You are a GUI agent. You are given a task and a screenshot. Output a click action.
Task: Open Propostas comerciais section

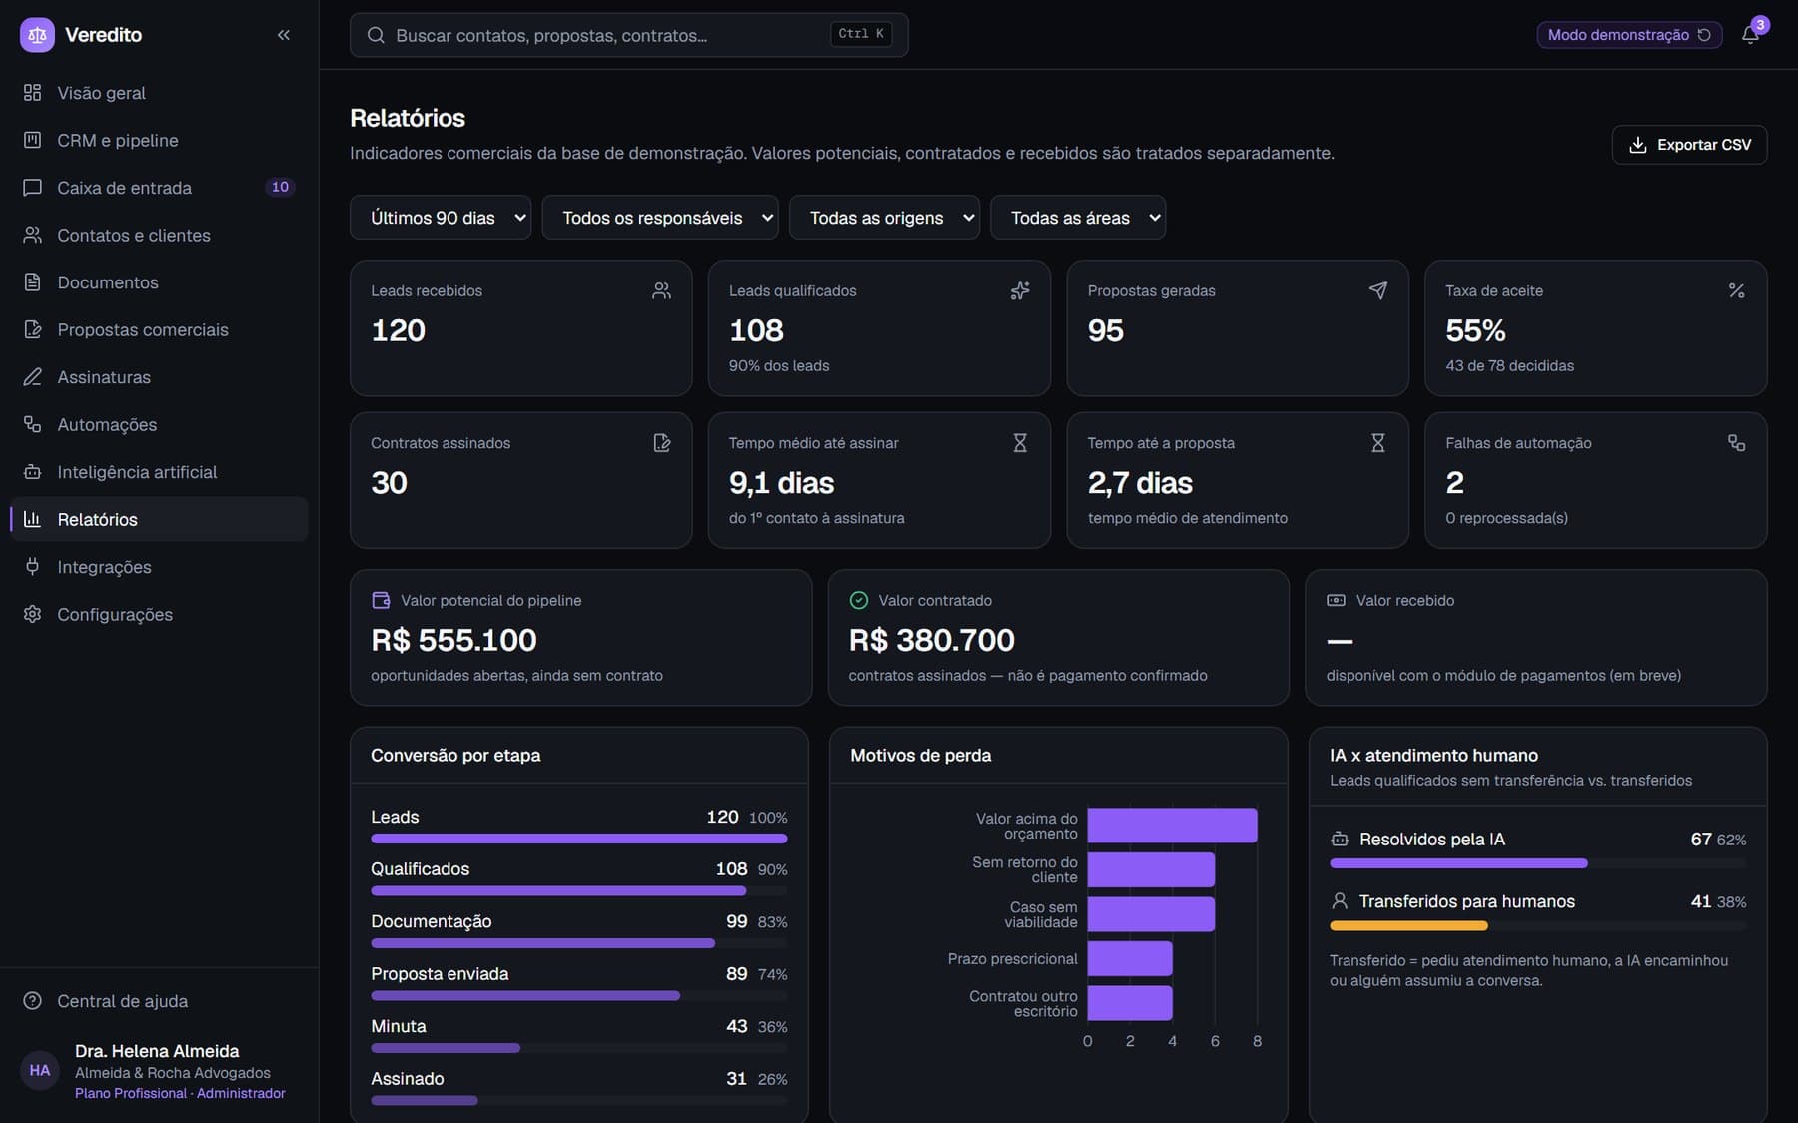point(160,329)
